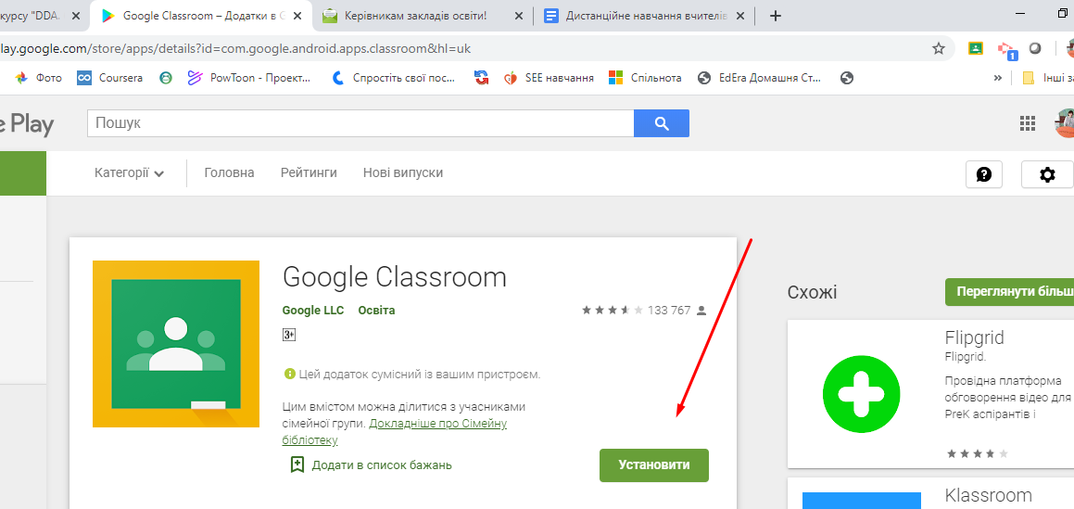This screenshot has height=509, width=1074.
Task: Open the Докладніше про Сімейну бібліотеку link
Action: pyautogui.click(x=395, y=432)
